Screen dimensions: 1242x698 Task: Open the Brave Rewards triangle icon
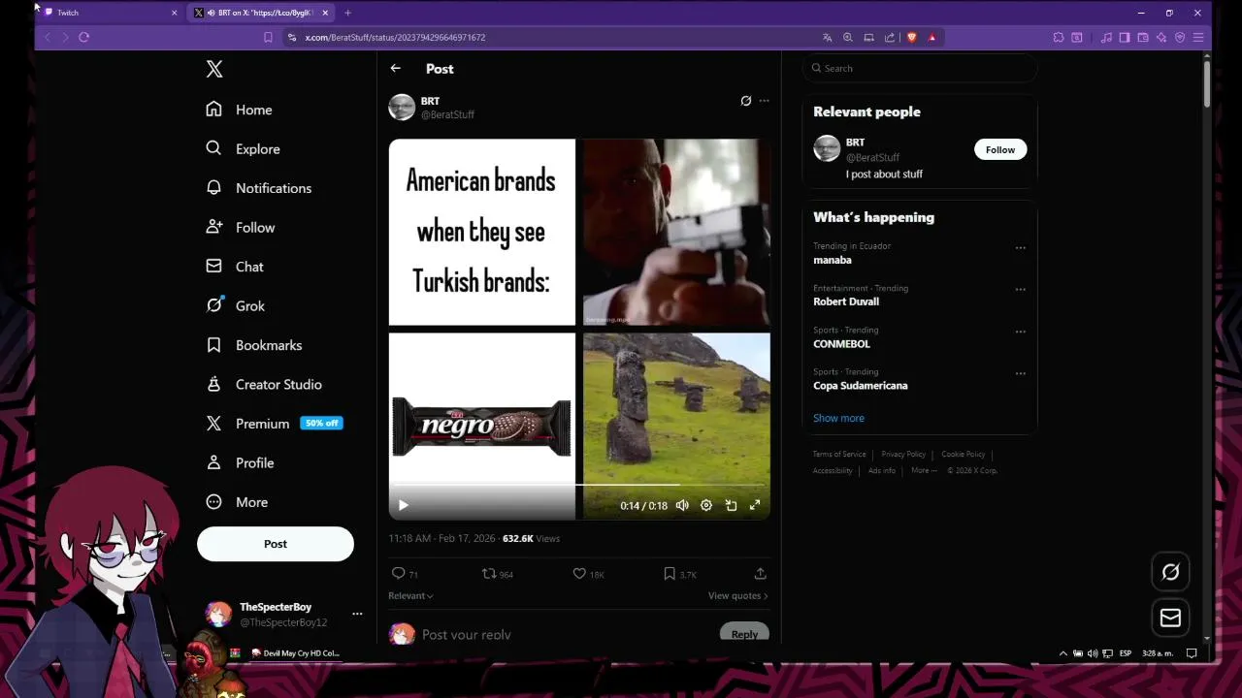tap(932, 37)
